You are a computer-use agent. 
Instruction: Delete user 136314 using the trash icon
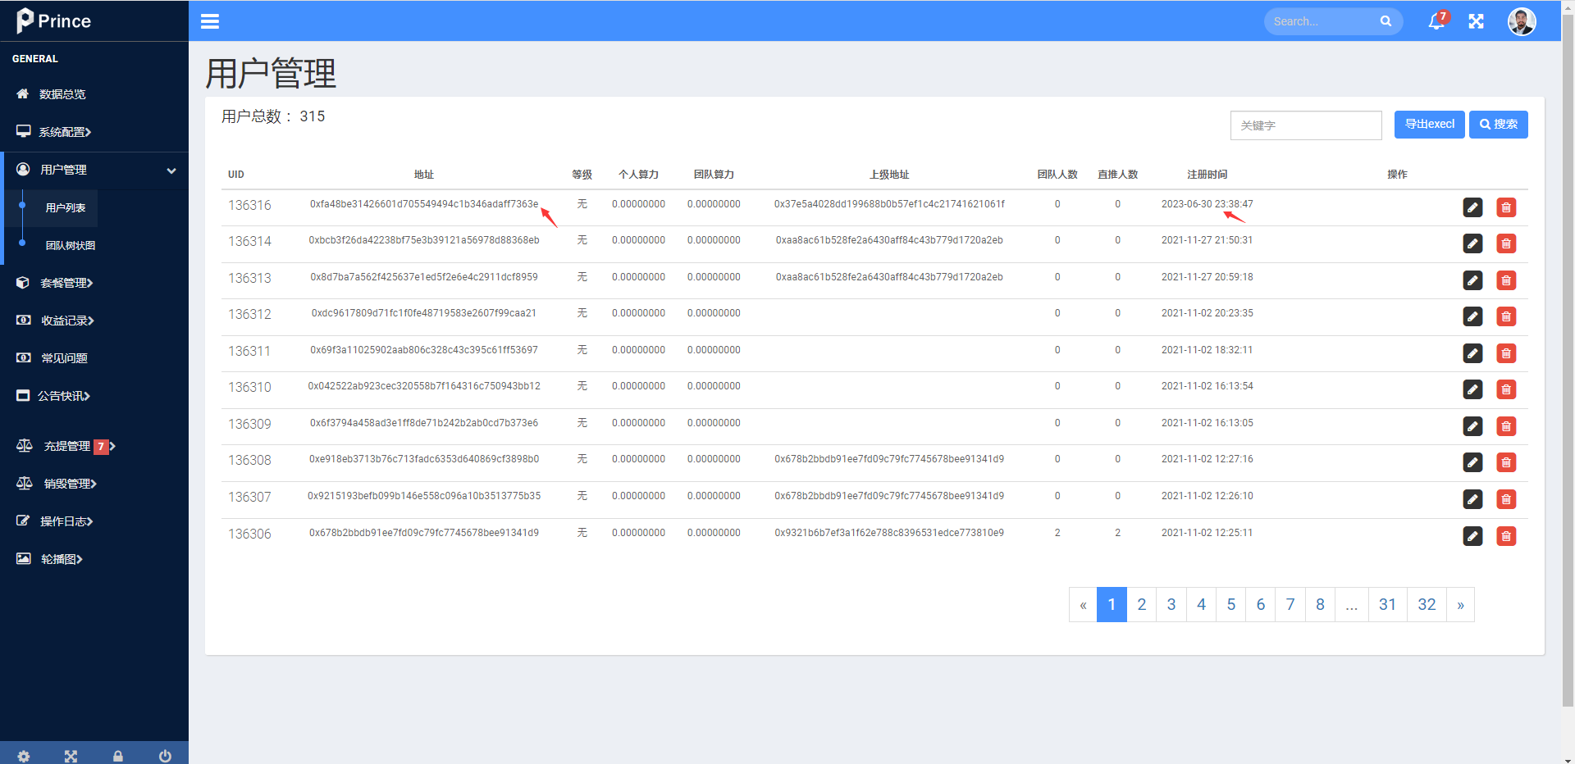tap(1506, 243)
